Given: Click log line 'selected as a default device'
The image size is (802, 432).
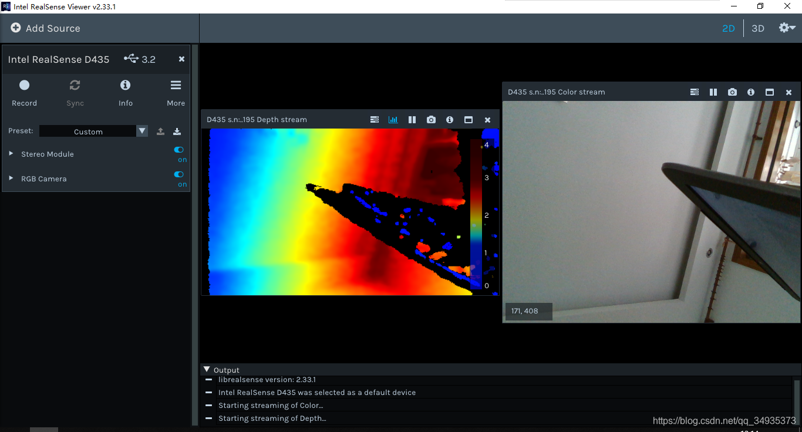Looking at the screenshot, I should tap(365, 392).
